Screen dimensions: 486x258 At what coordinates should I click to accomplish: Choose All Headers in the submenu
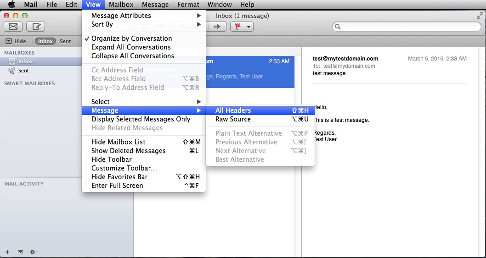(260, 110)
